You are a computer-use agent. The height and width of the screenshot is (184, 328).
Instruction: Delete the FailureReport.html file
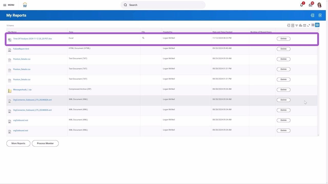283,49
